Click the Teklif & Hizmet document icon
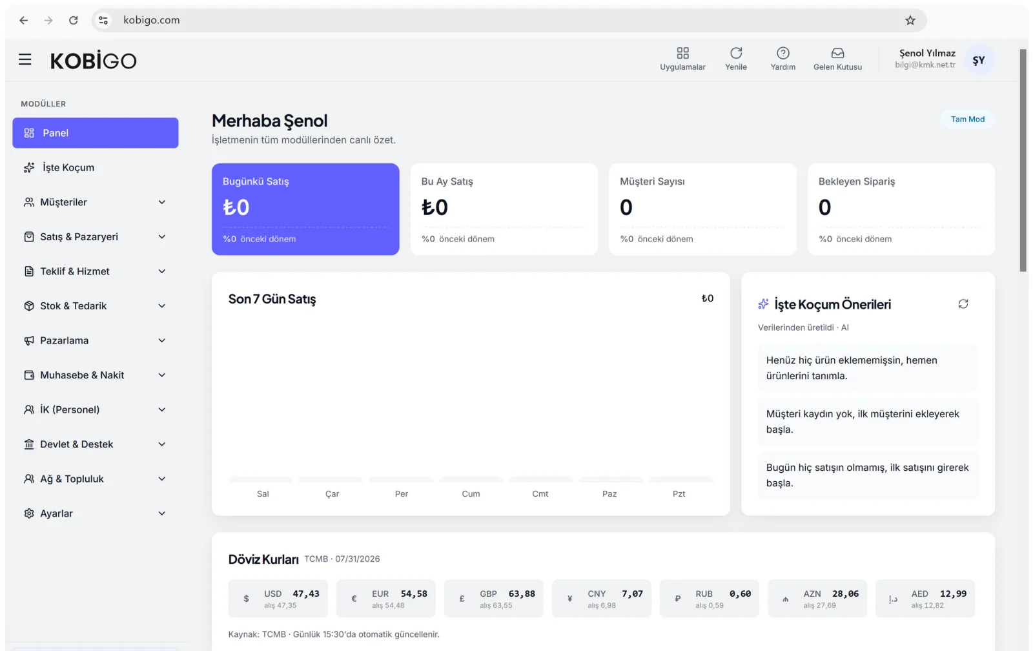 coord(29,271)
